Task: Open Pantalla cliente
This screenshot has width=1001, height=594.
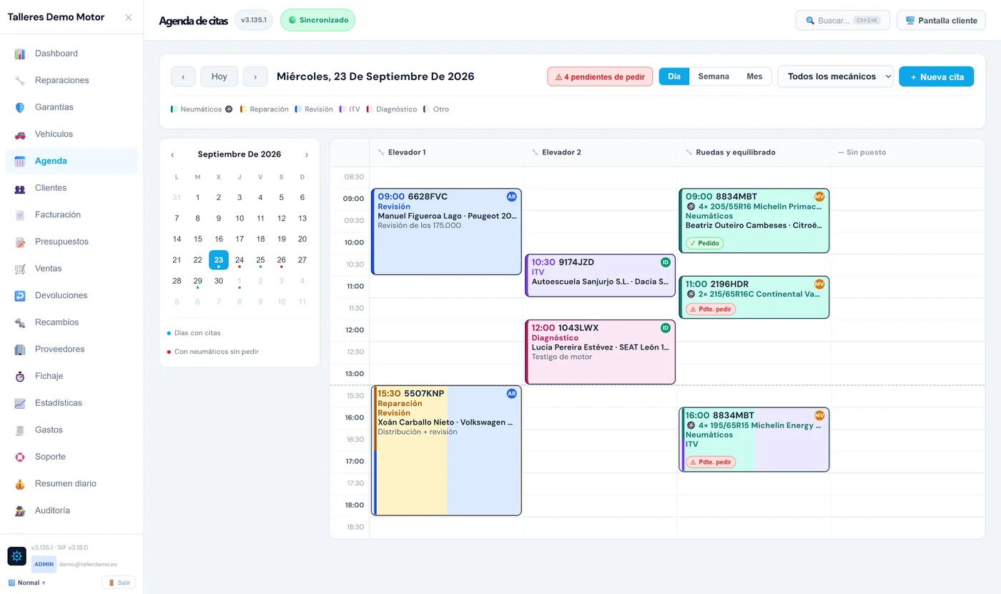Action: pyautogui.click(x=941, y=20)
